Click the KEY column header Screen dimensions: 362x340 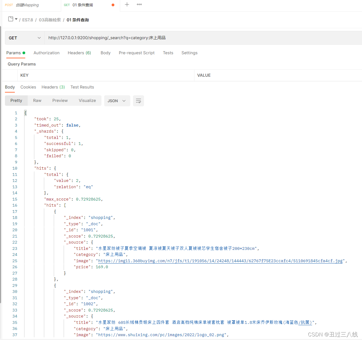[24, 75]
